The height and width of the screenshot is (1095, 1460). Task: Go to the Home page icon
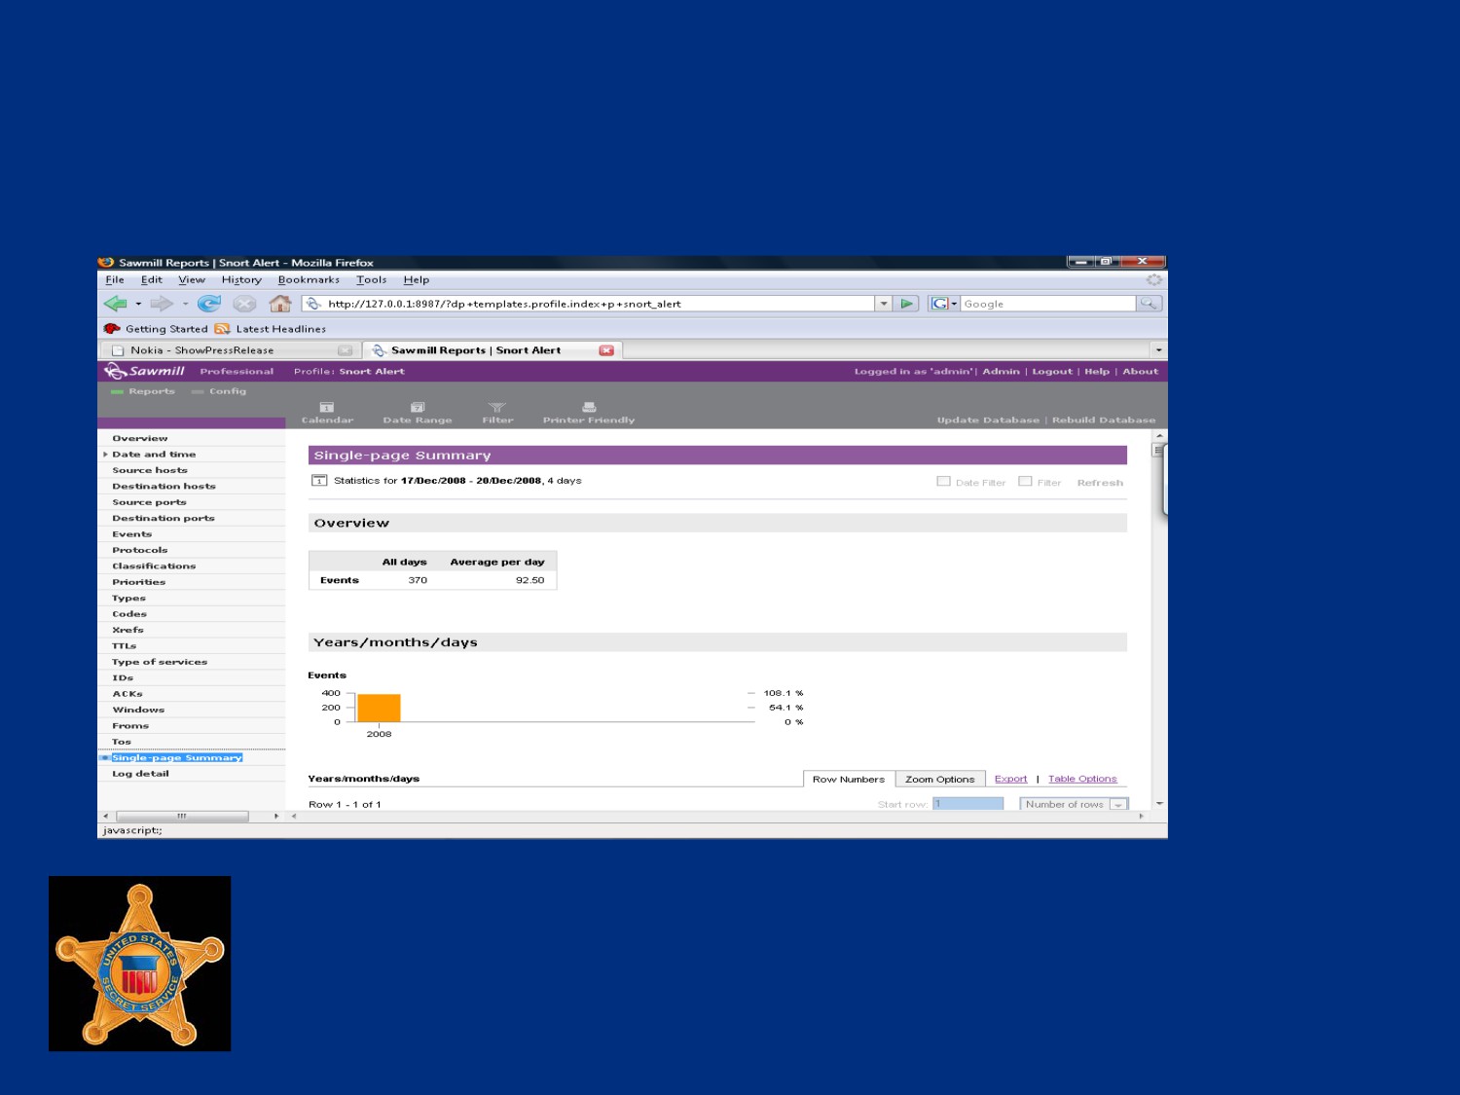280,304
